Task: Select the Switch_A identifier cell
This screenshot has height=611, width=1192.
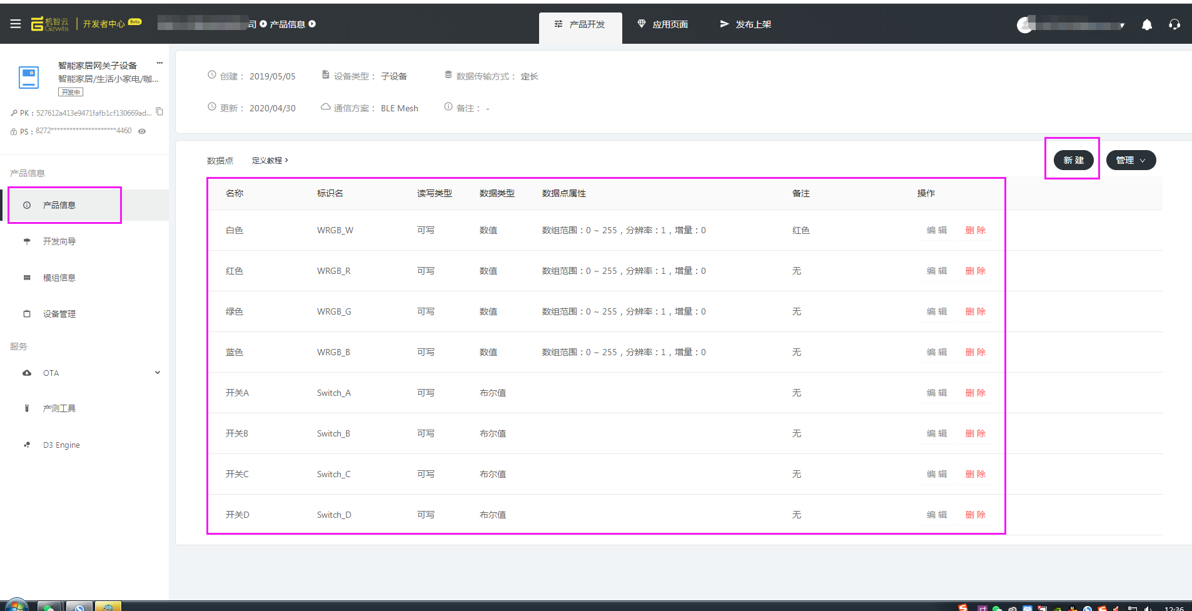Action: tap(334, 393)
